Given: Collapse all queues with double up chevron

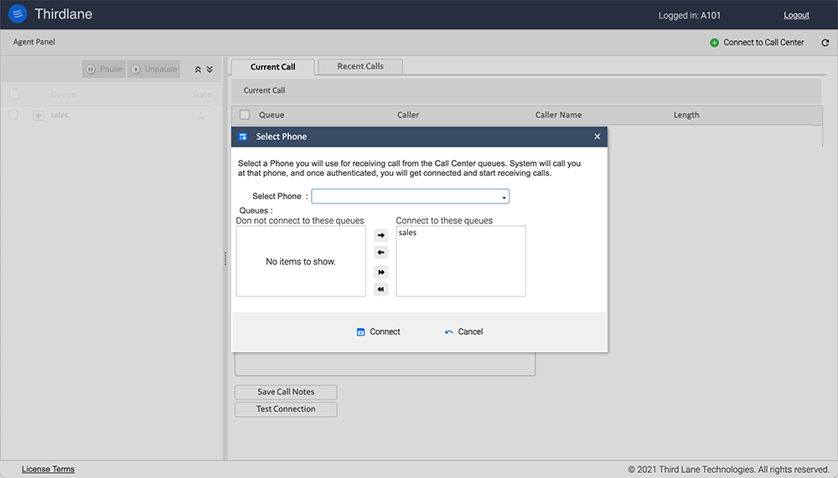Looking at the screenshot, I should [198, 69].
